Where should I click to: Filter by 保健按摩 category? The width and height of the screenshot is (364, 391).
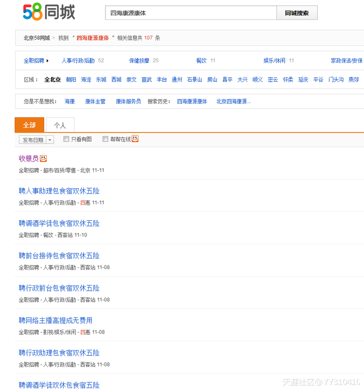(x=139, y=61)
